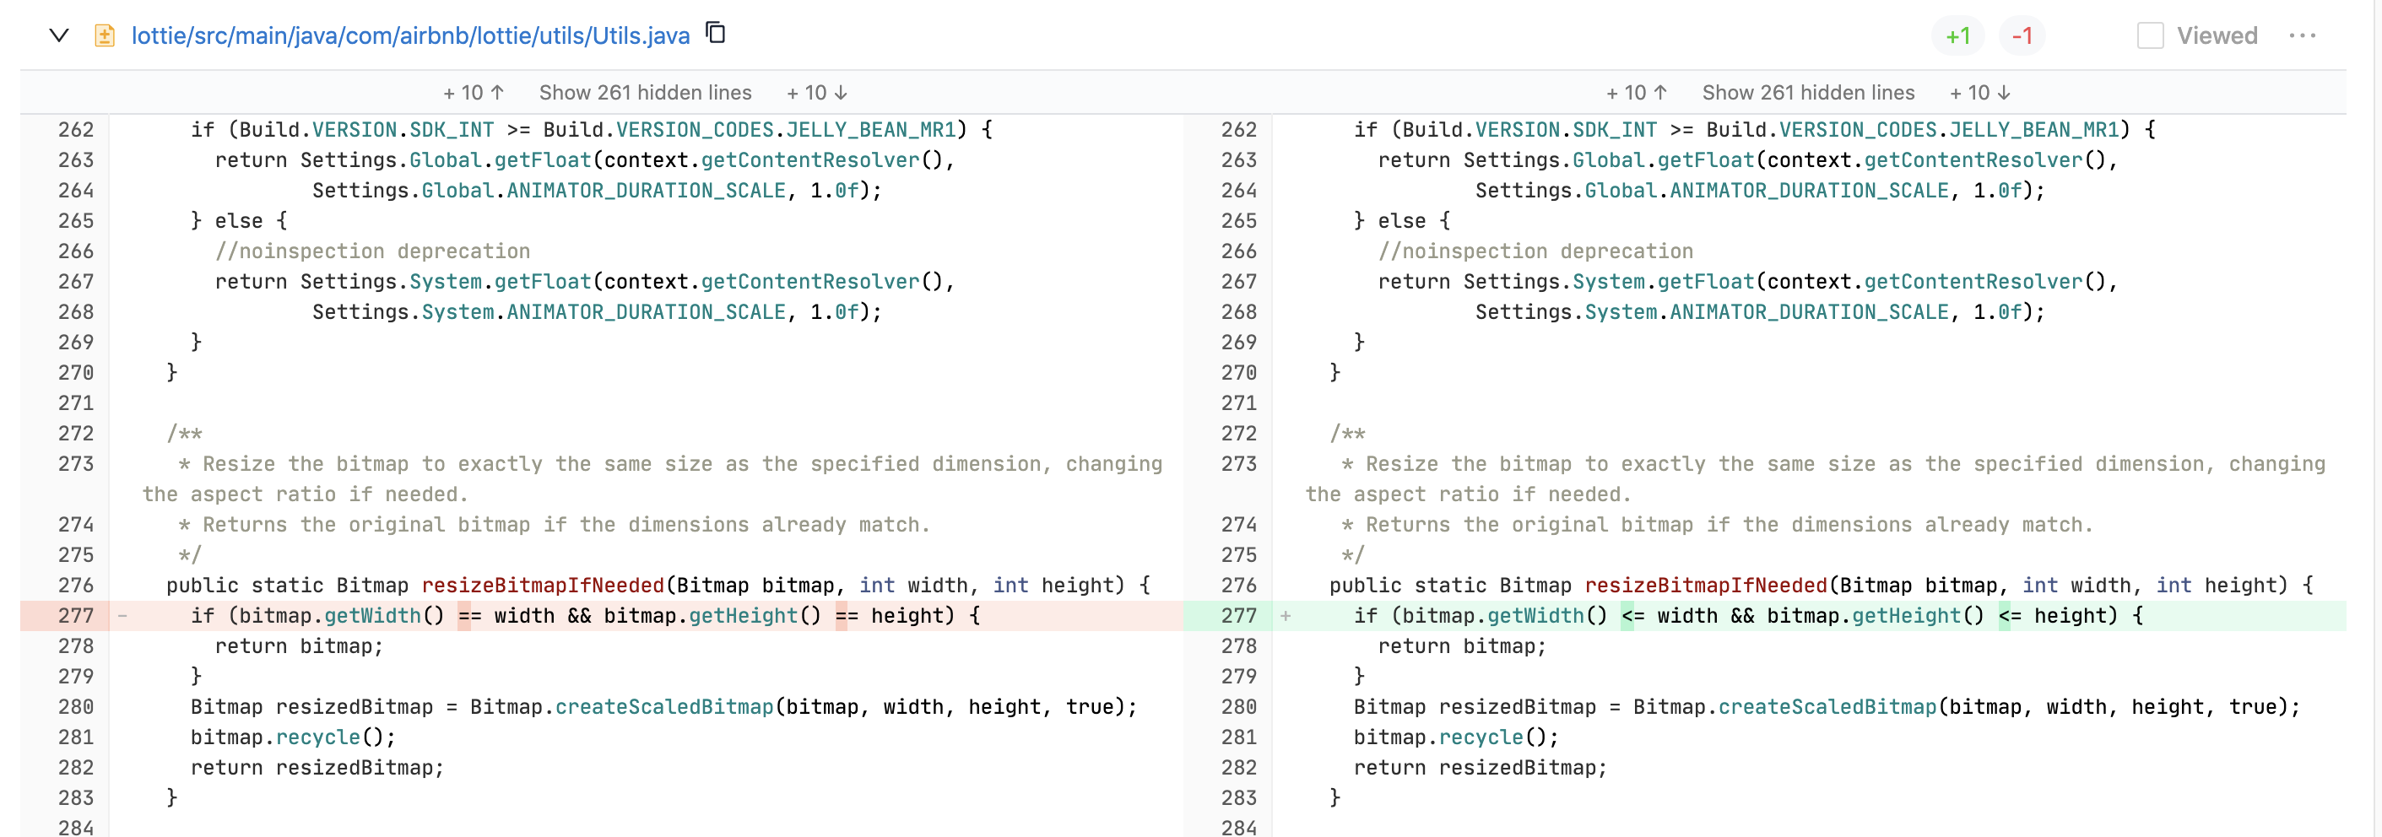Click the removed line 277 deletion marker
Screen dimensions: 2382x837
[x=122, y=615]
